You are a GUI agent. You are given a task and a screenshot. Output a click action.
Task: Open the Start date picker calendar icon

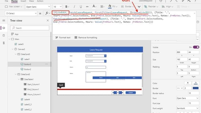tap(105, 56)
